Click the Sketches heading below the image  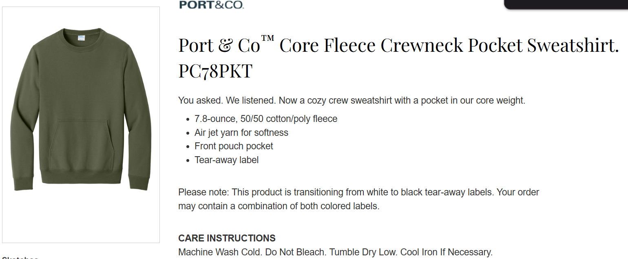[x=20, y=257]
